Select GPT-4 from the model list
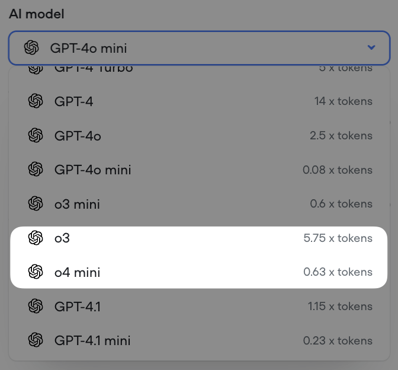Image resolution: width=398 pixels, height=370 pixels. pos(73,101)
